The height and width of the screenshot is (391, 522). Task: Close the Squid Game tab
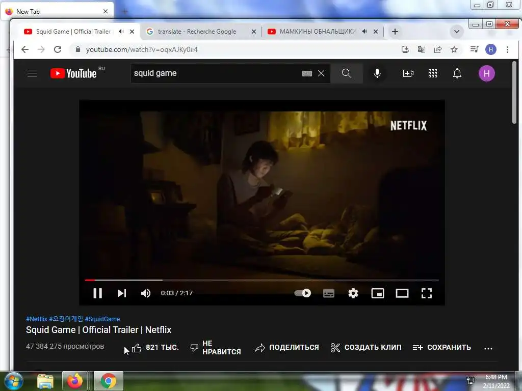(x=132, y=32)
